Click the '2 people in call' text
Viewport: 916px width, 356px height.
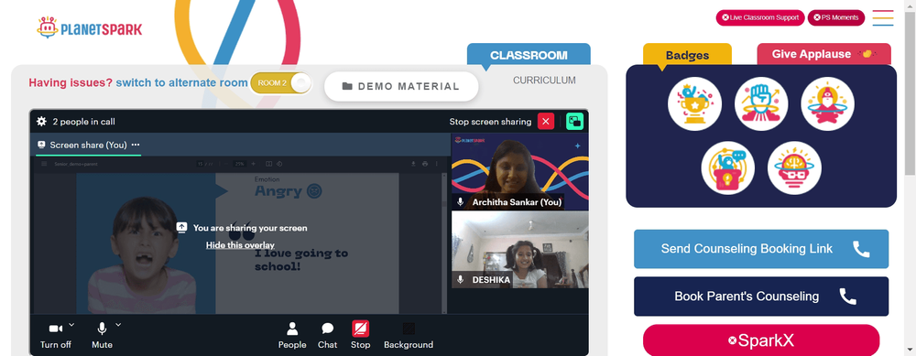[x=84, y=122]
